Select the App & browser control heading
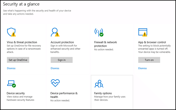The height and width of the screenshot is (110, 176). pyautogui.click(x=152, y=42)
